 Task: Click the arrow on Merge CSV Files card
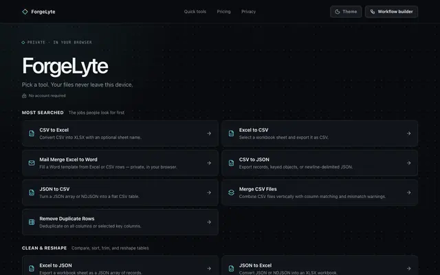(x=408, y=192)
